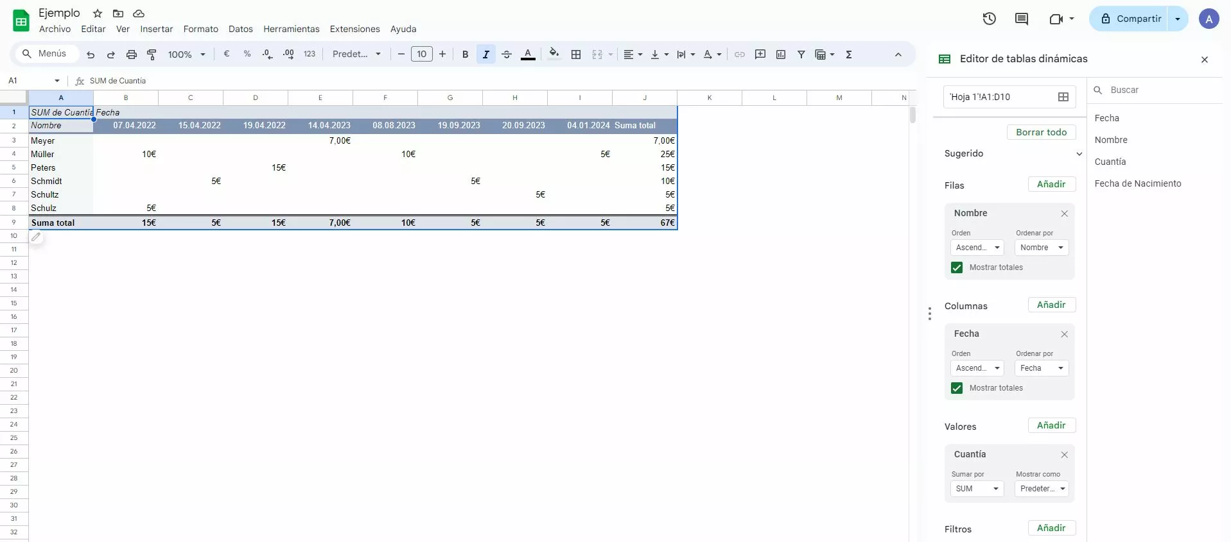
Task: Click the Borrar todo button
Action: pyautogui.click(x=1041, y=132)
